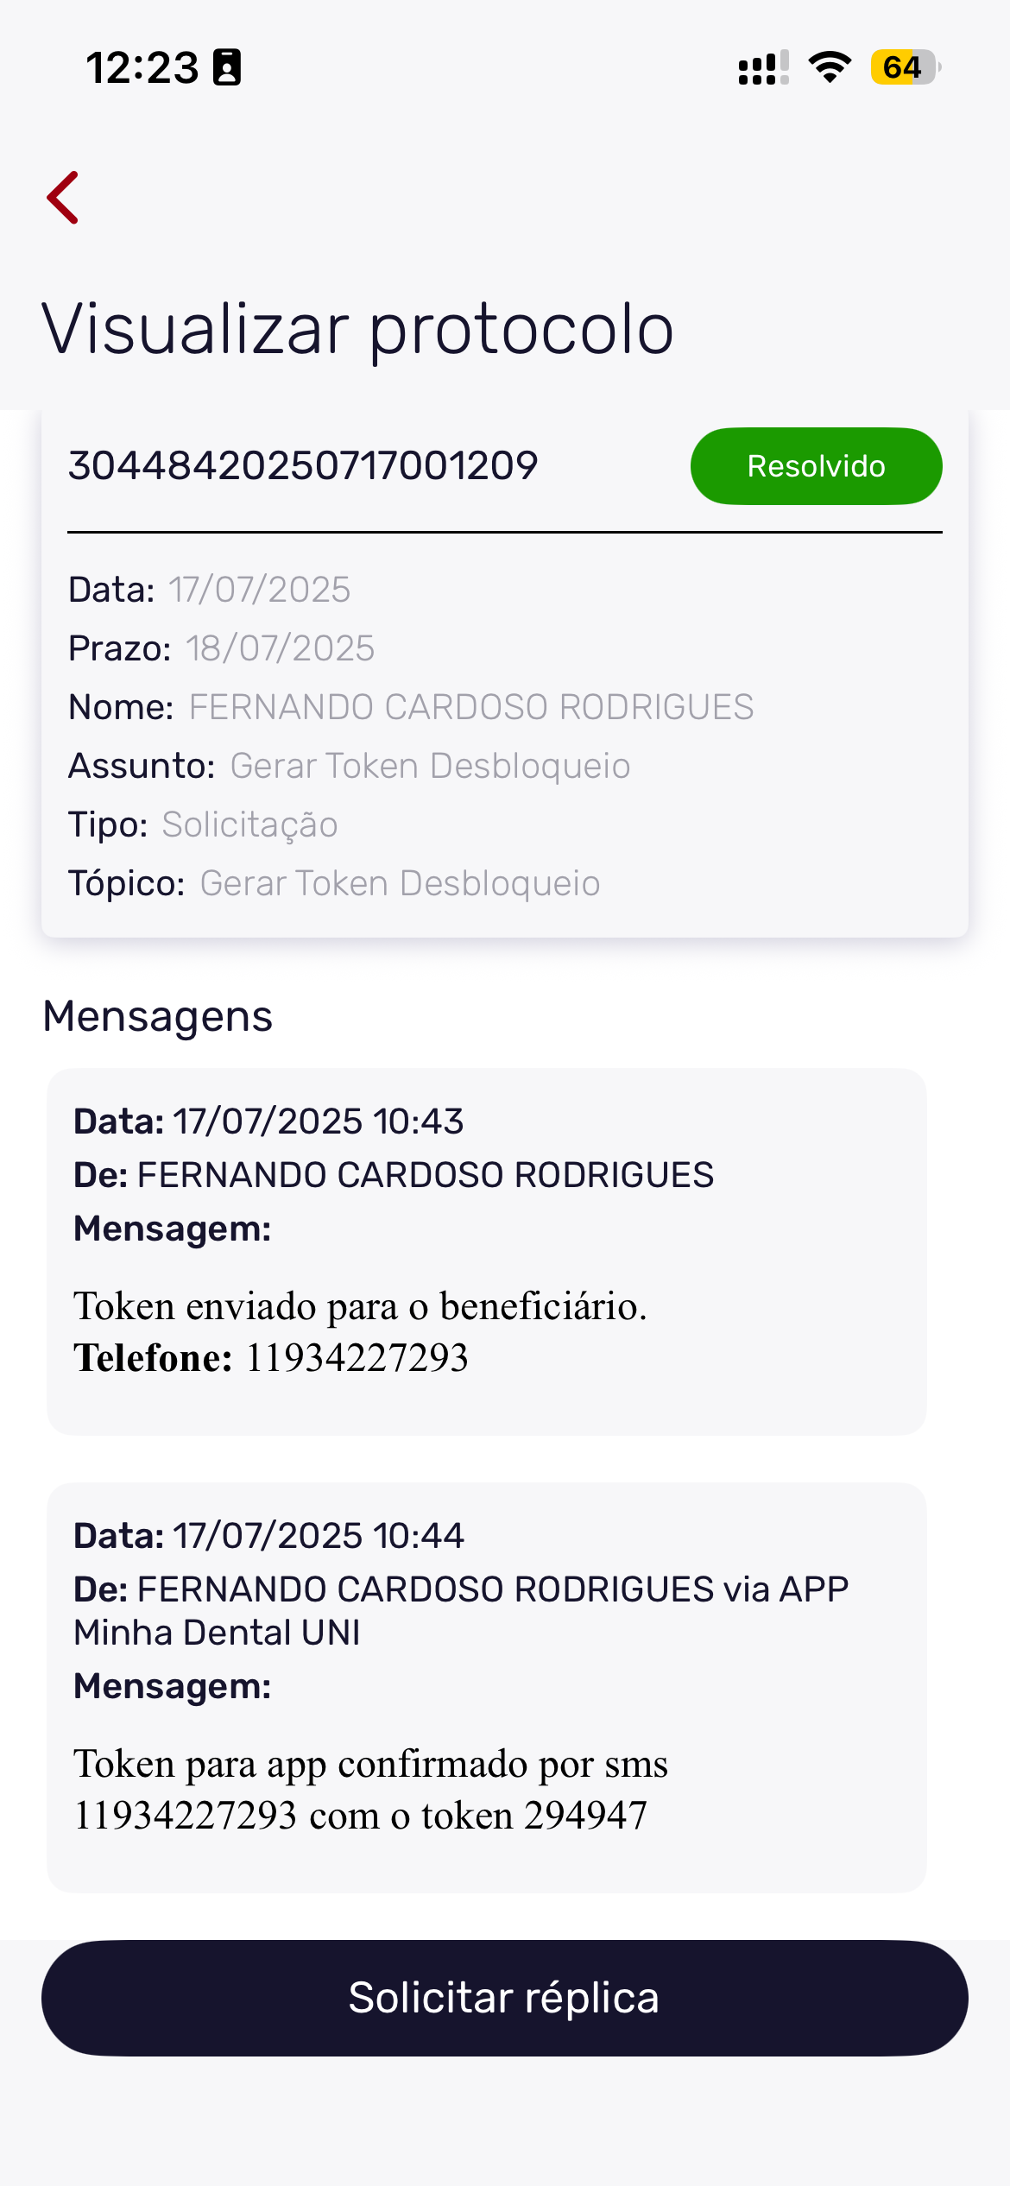Open the message dated 17/07/2025 10:43
Viewport: 1010px width, 2186px height.
click(x=486, y=1251)
